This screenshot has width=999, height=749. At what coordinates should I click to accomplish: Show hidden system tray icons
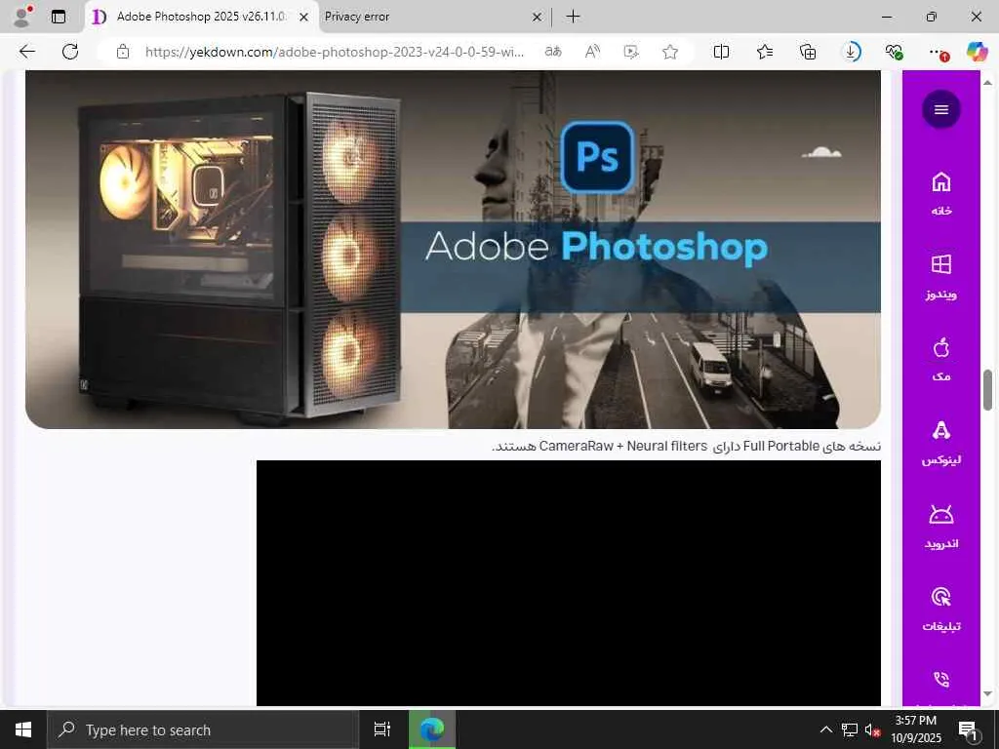click(x=825, y=729)
